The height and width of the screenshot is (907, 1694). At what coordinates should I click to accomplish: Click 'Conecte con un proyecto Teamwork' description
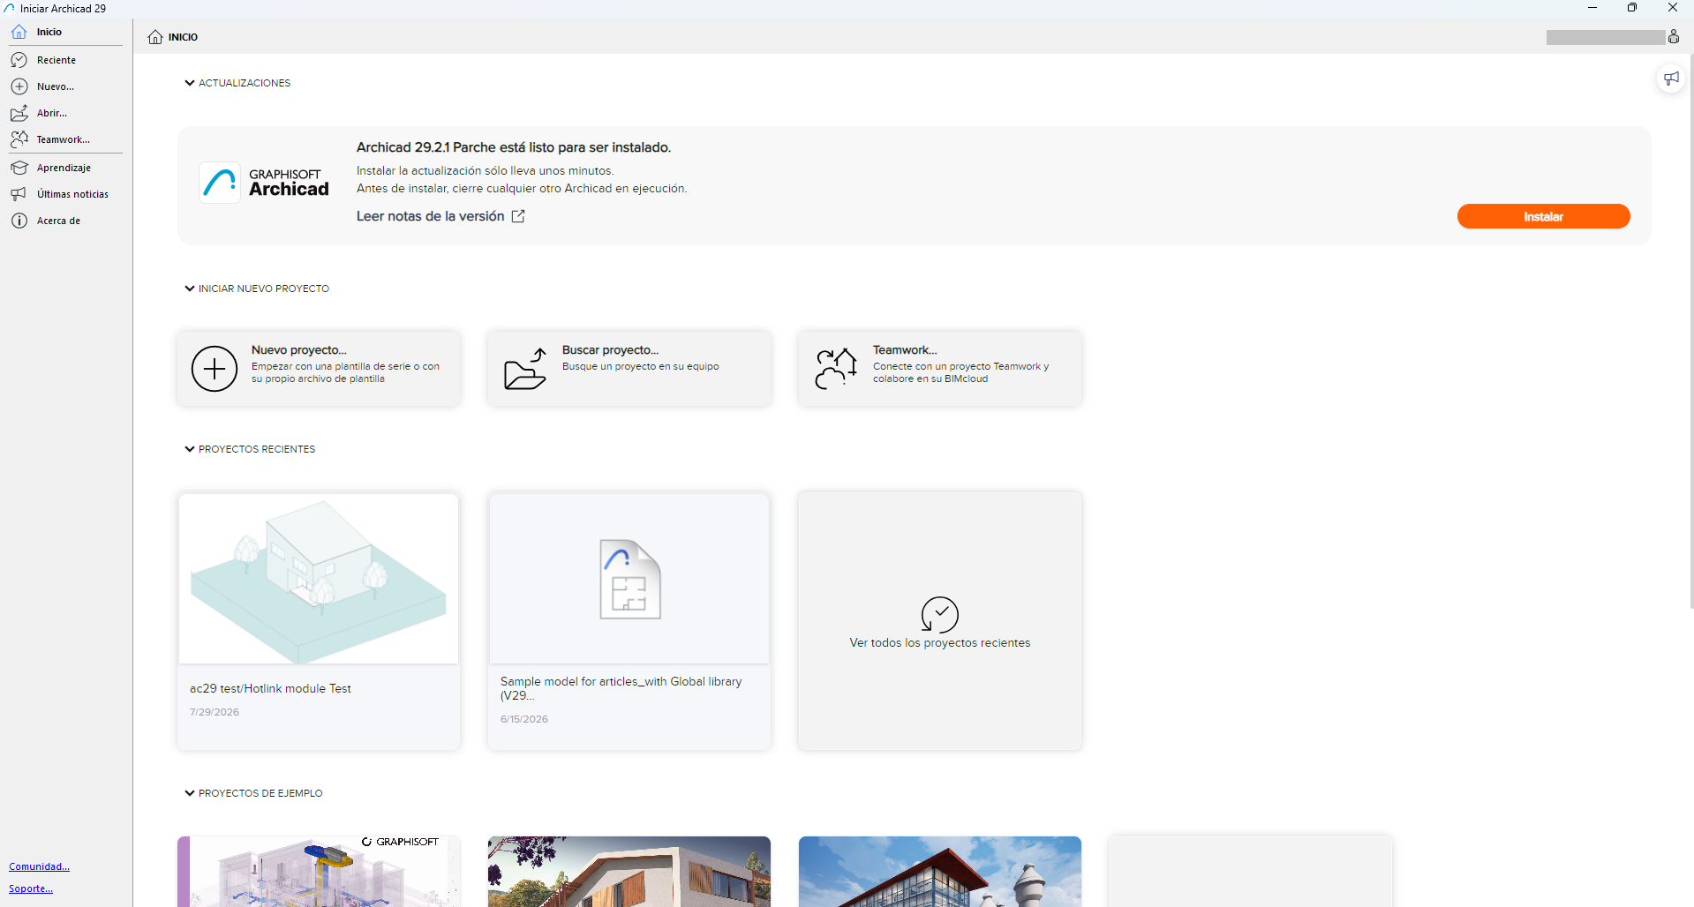click(961, 372)
